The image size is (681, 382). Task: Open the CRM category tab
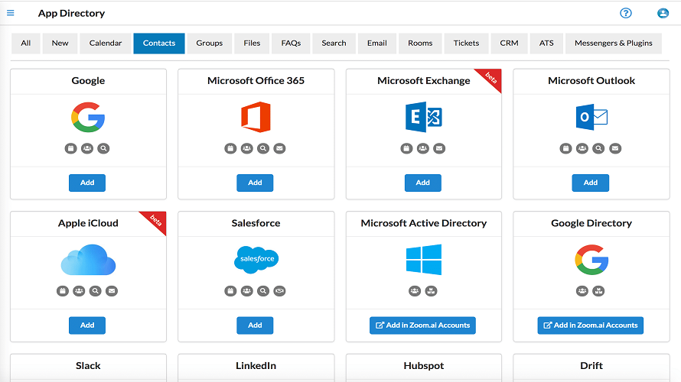[509, 44]
